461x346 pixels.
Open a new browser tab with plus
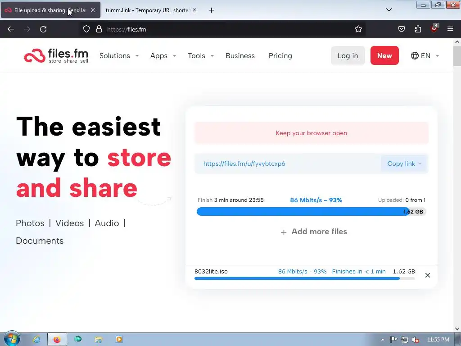(x=211, y=10)
